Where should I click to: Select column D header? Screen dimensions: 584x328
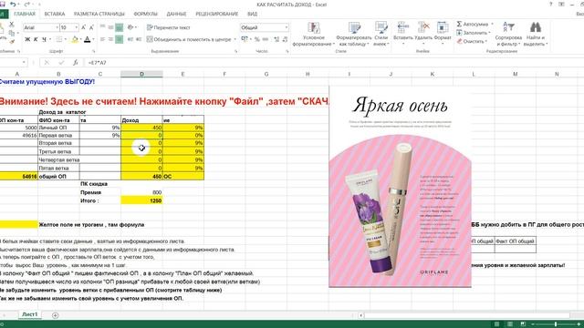click(141, 74)
